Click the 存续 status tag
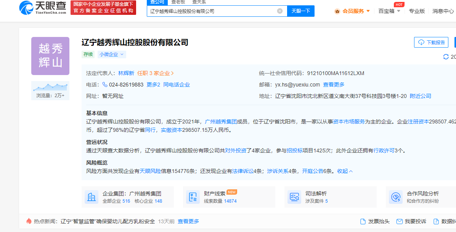456x232 pixels. point(88,54)
